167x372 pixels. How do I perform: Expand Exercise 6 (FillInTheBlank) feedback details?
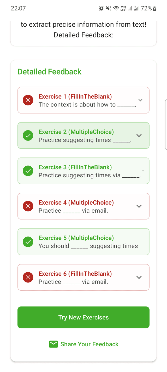pos(139,277)
